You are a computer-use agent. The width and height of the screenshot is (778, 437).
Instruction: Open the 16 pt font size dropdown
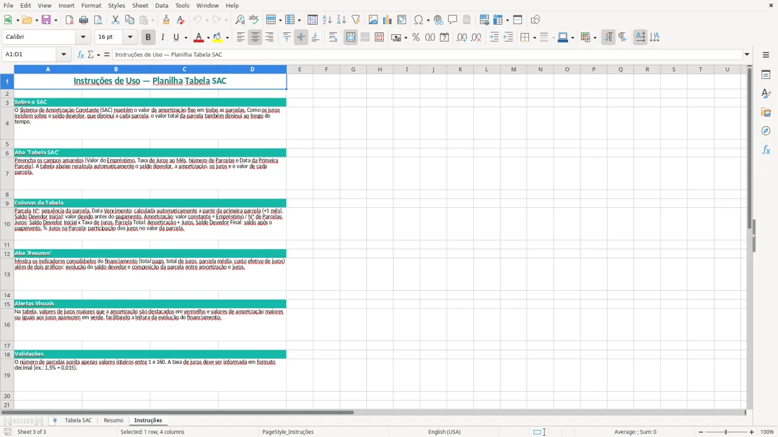(130, 38)
